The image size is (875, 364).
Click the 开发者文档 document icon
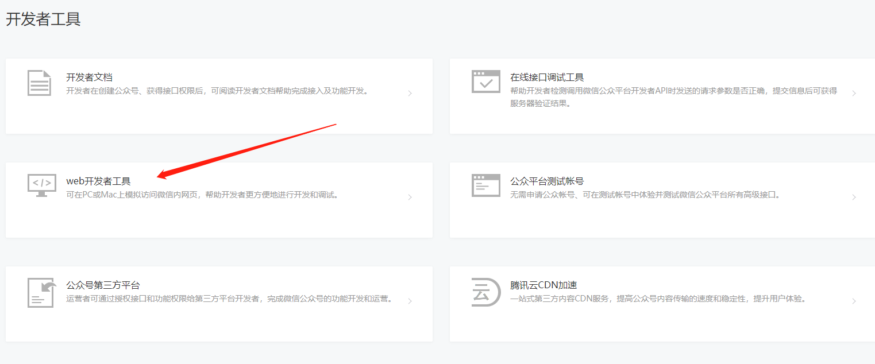coord(39,83)
